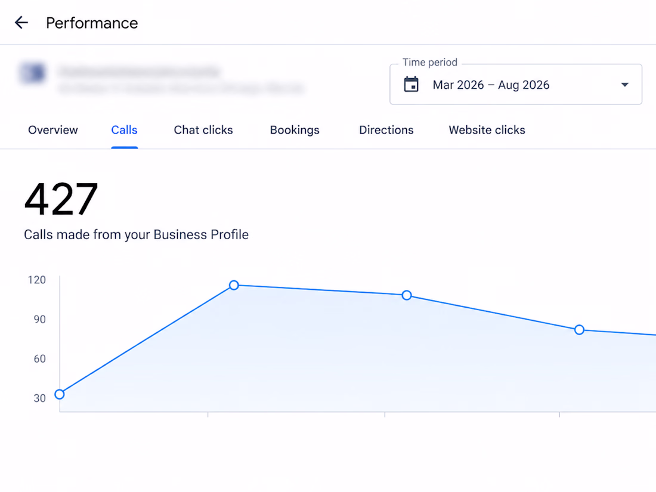The height and width of the screenshot is (492, 656).
Task: Select the Calls tab
Action: 124,130
